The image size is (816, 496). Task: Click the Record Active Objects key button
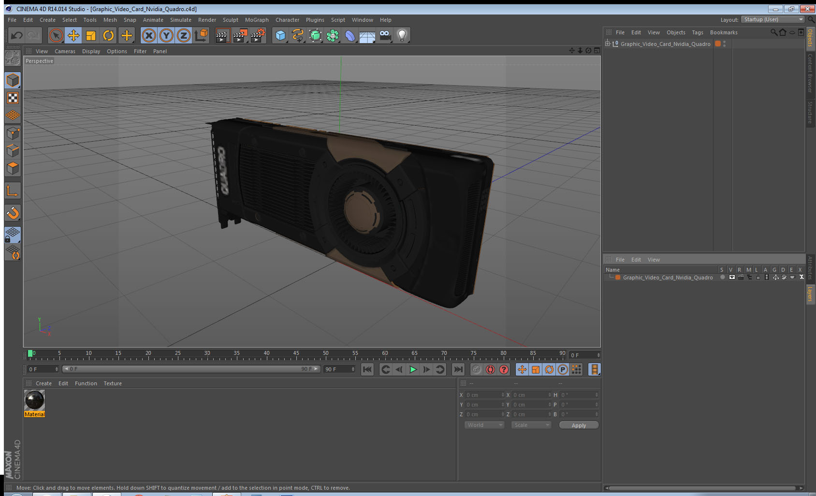coord(477,369)
